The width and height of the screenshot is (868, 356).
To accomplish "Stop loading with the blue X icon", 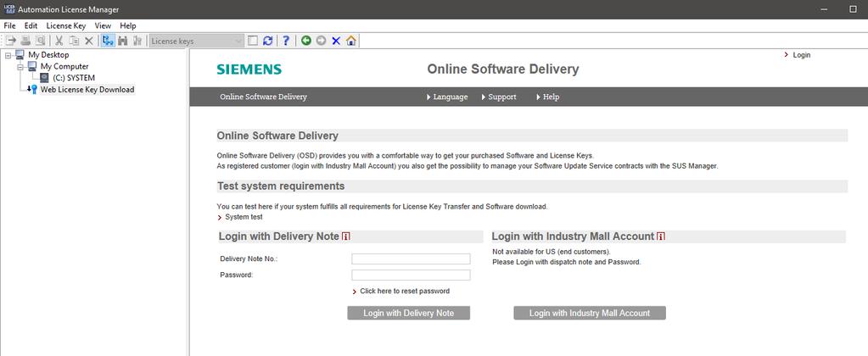I will [x=336, y=41].
